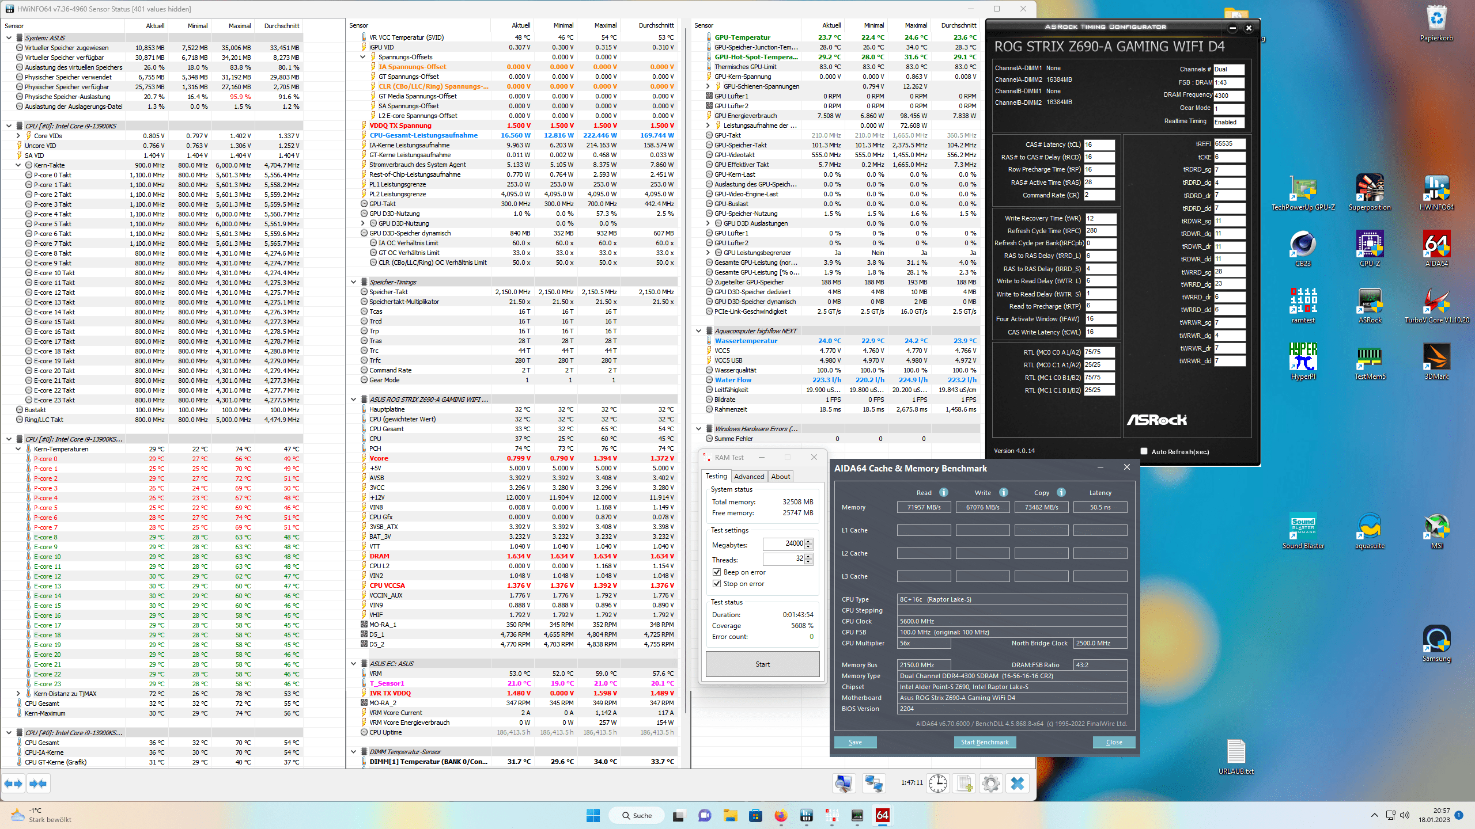Click HWiNFO expand-columns arrows icon

click(x=13, y=784)
